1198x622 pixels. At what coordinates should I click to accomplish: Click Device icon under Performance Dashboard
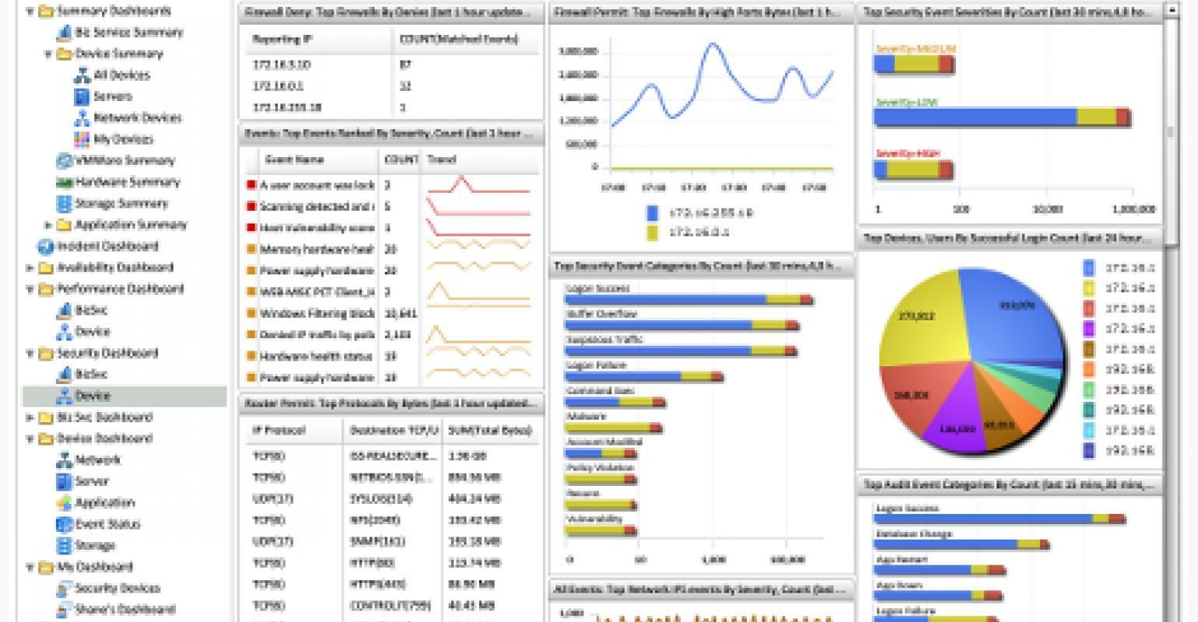pos(65,332)
